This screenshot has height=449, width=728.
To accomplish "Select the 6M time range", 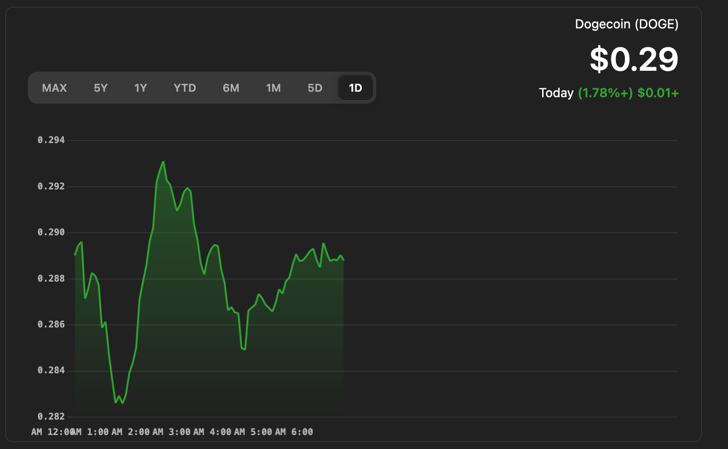I will (231, 88).
